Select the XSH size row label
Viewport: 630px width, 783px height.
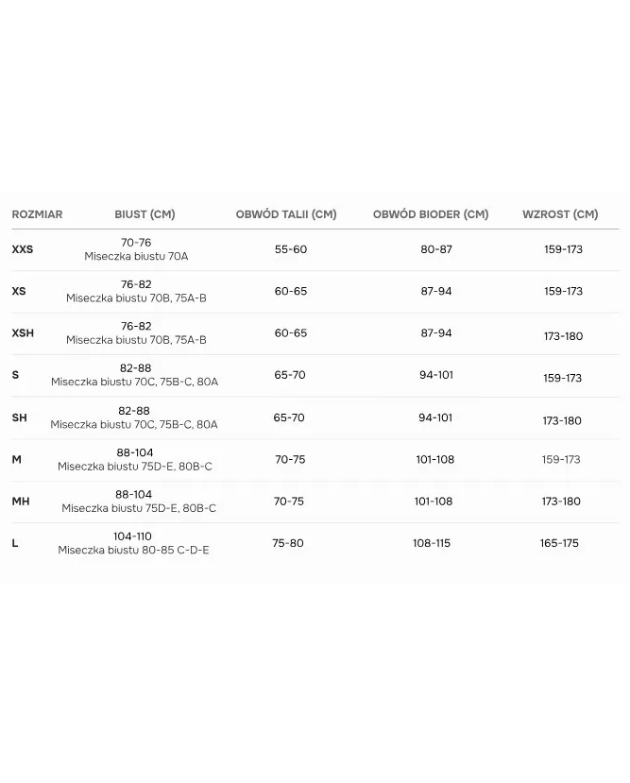(x=23, y=333)
